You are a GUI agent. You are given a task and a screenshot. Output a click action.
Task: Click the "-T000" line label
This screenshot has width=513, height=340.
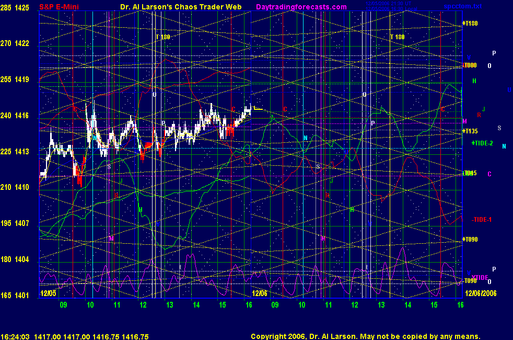pos(470,65)
